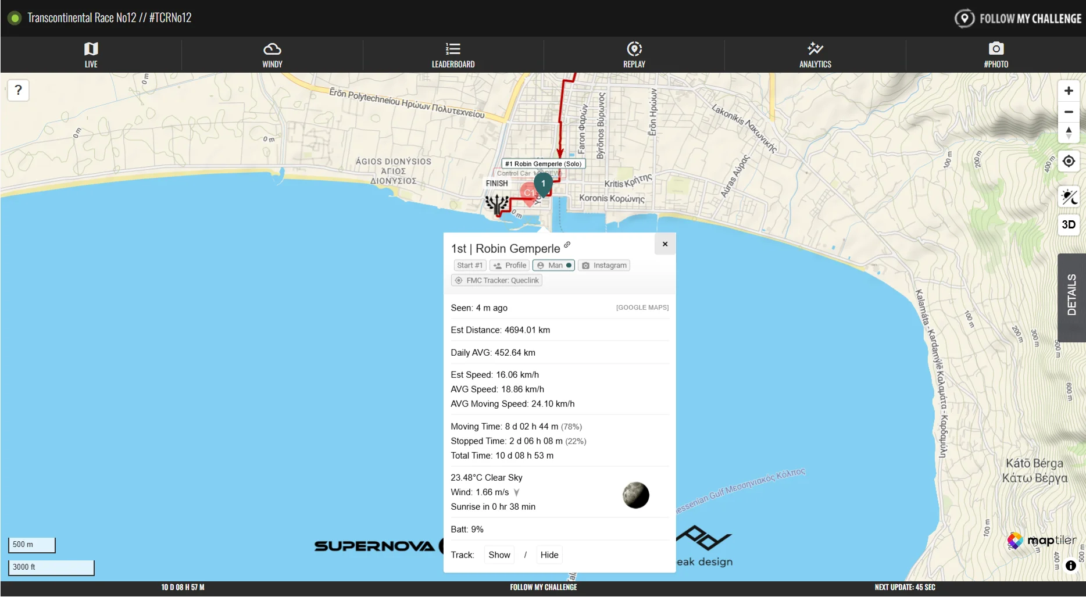Copy rider link icon beside Robin Gemperle

pyautogui.click(x=567, y=245)
